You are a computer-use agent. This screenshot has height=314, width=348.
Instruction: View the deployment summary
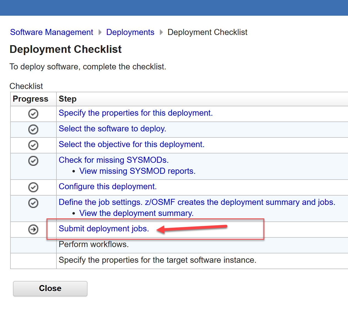(136, 213)
